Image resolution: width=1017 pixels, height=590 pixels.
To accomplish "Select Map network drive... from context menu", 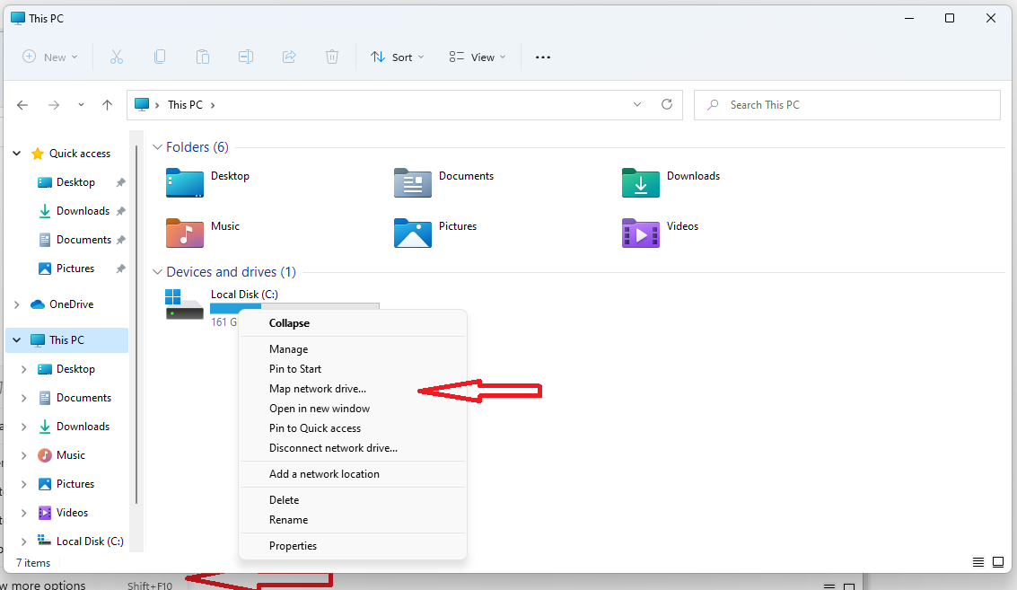I will [318, 389].
